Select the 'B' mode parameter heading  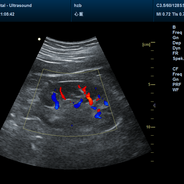pos(174,27)
